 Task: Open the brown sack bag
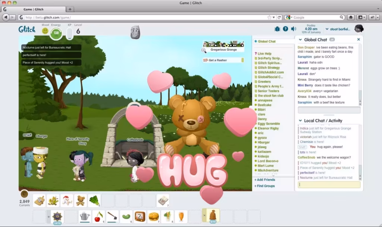[213, 215]
